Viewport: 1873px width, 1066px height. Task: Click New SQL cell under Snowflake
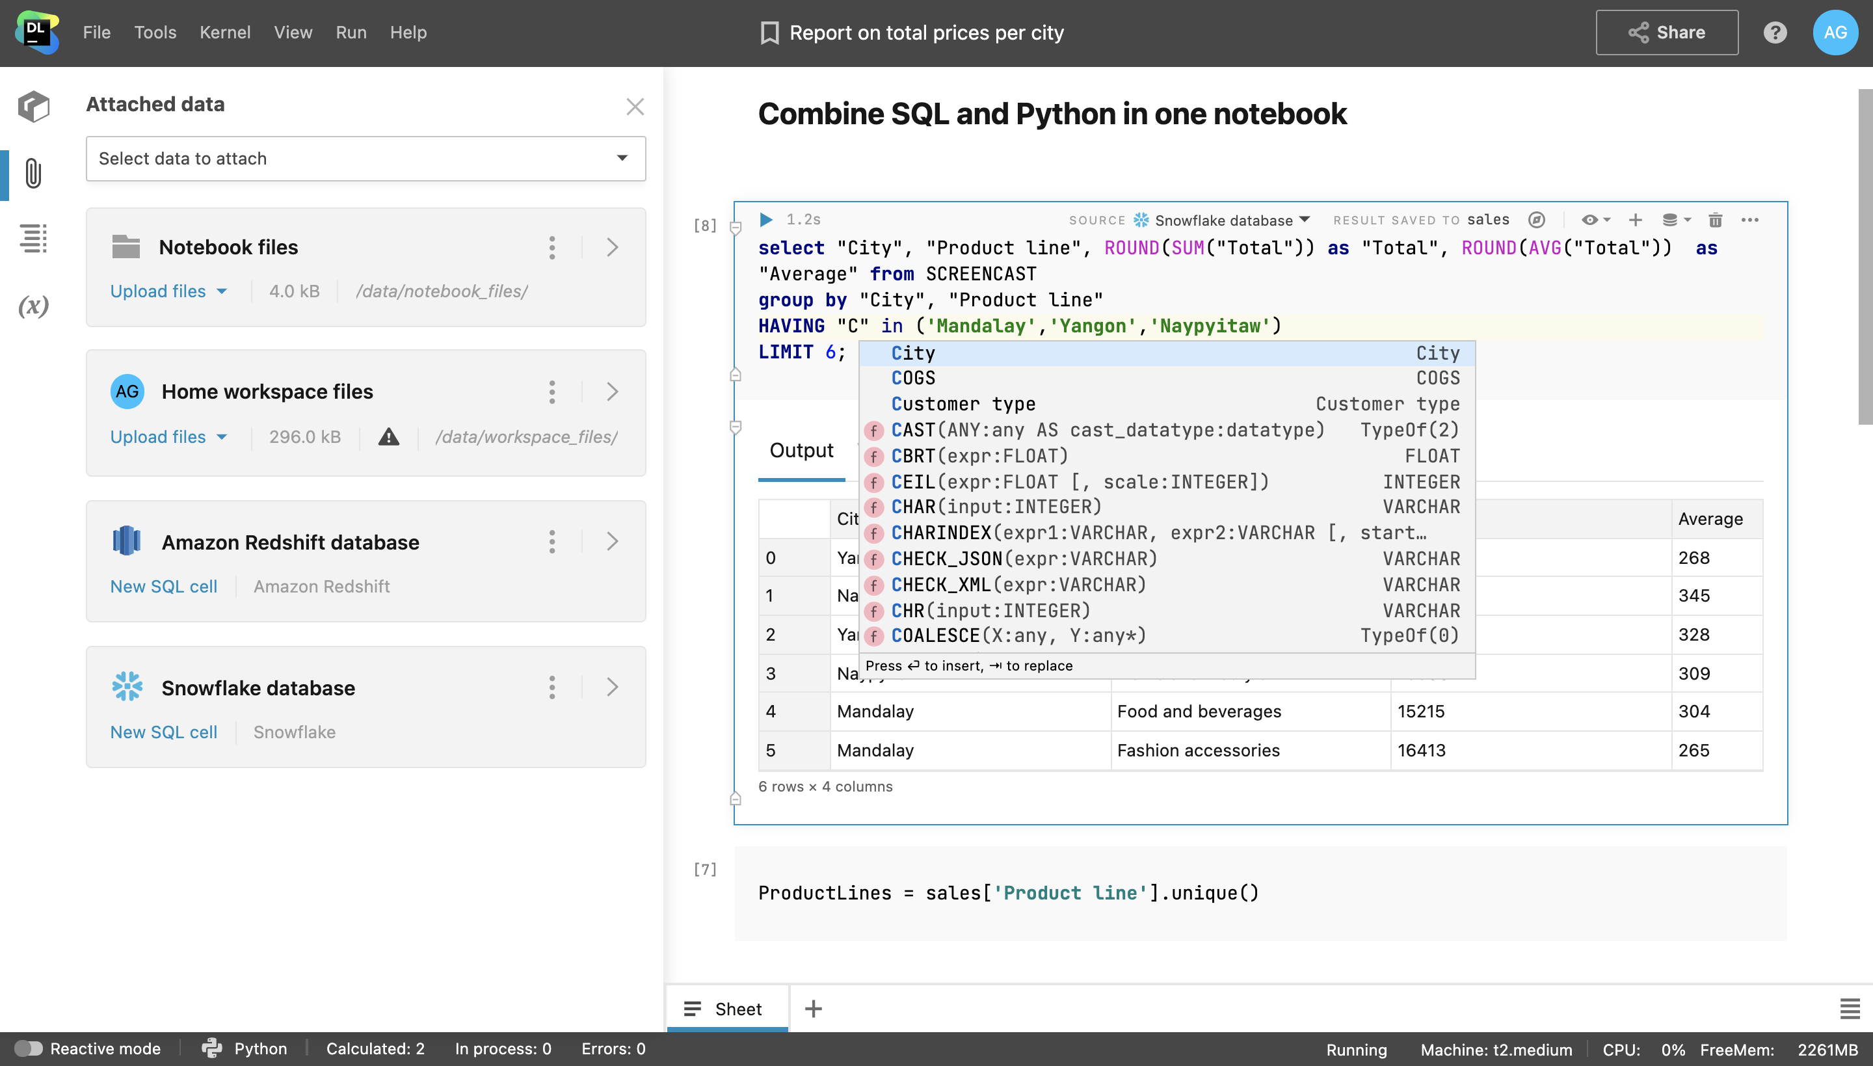coord(163,730)
